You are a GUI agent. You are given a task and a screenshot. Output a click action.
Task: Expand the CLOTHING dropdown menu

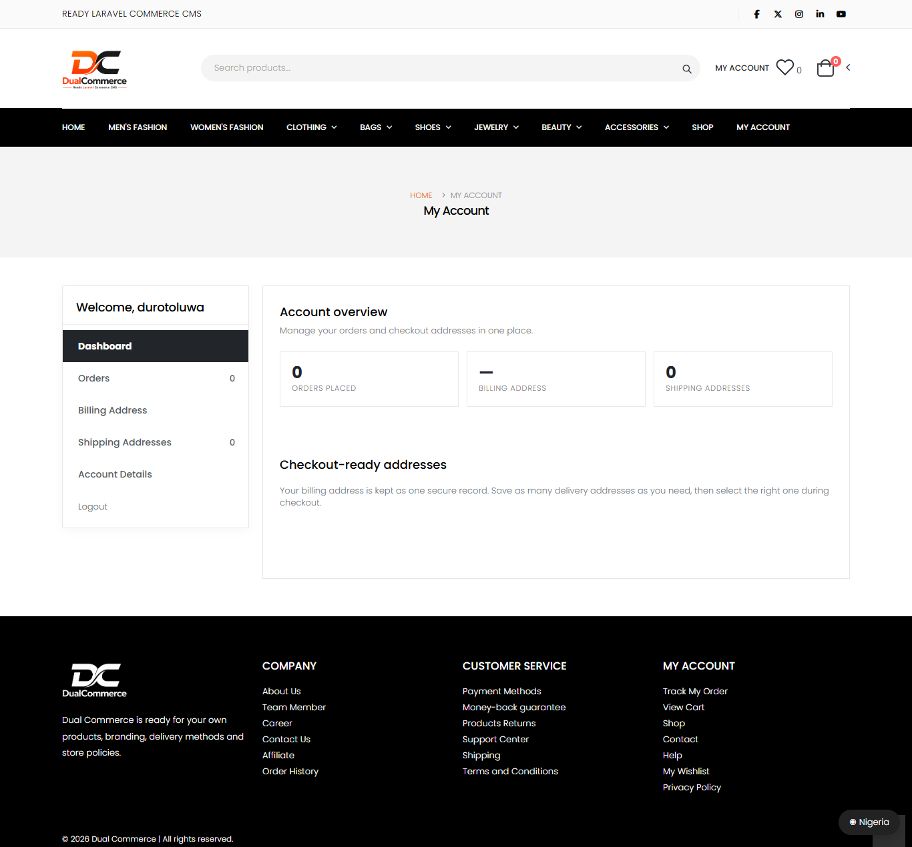(x=312, y=127)
